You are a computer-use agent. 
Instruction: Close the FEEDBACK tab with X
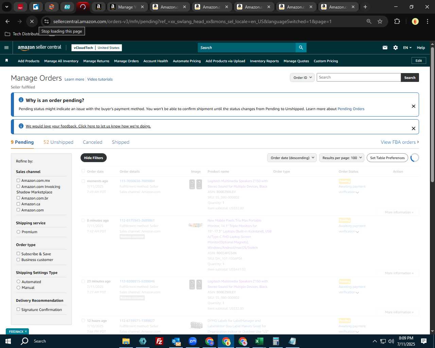click(26, 331)
